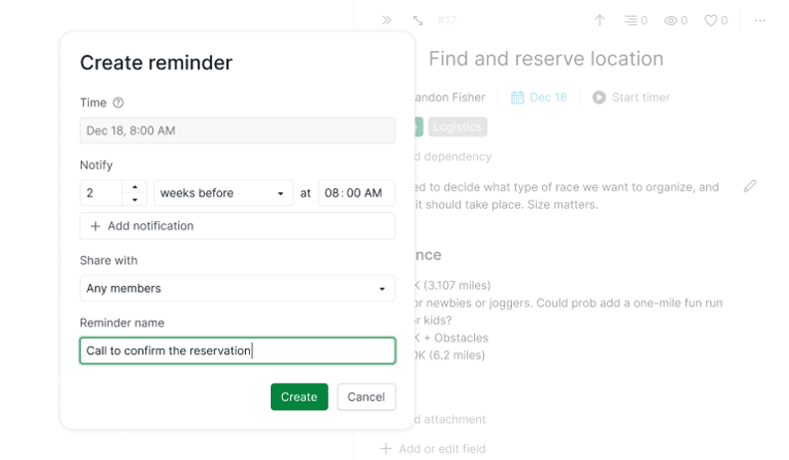Click the 08:00 AM time input

point(357,193)
